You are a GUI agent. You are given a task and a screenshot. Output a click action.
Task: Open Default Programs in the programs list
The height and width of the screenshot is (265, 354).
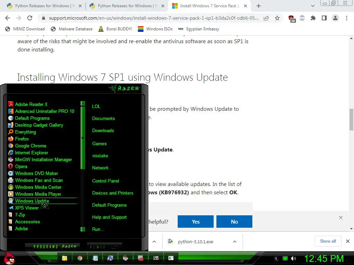coord(29,118)
